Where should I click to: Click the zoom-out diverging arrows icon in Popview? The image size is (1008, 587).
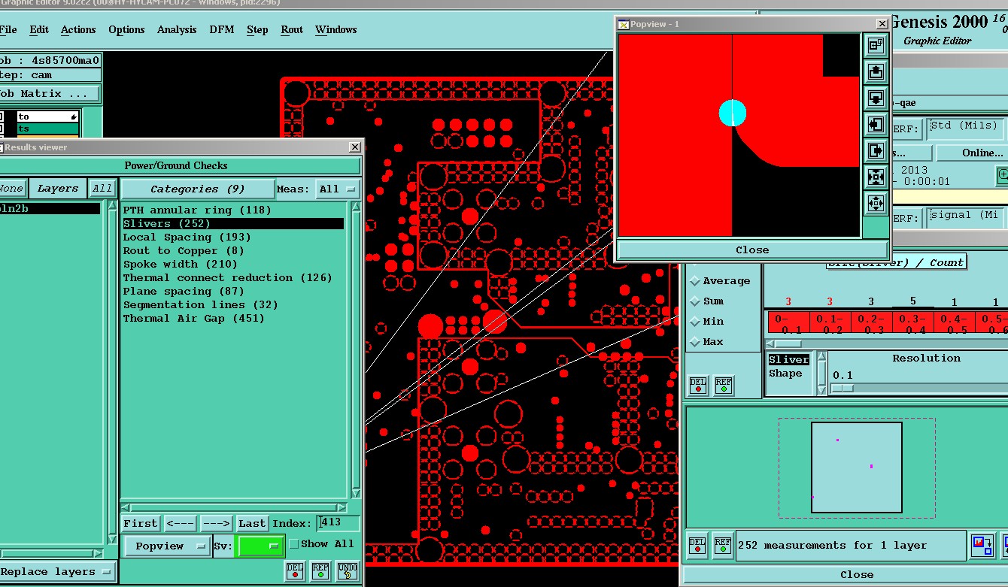(876, 203)
